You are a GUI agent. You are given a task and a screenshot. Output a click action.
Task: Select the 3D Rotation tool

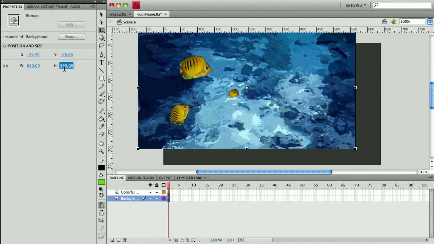(101, 38)
